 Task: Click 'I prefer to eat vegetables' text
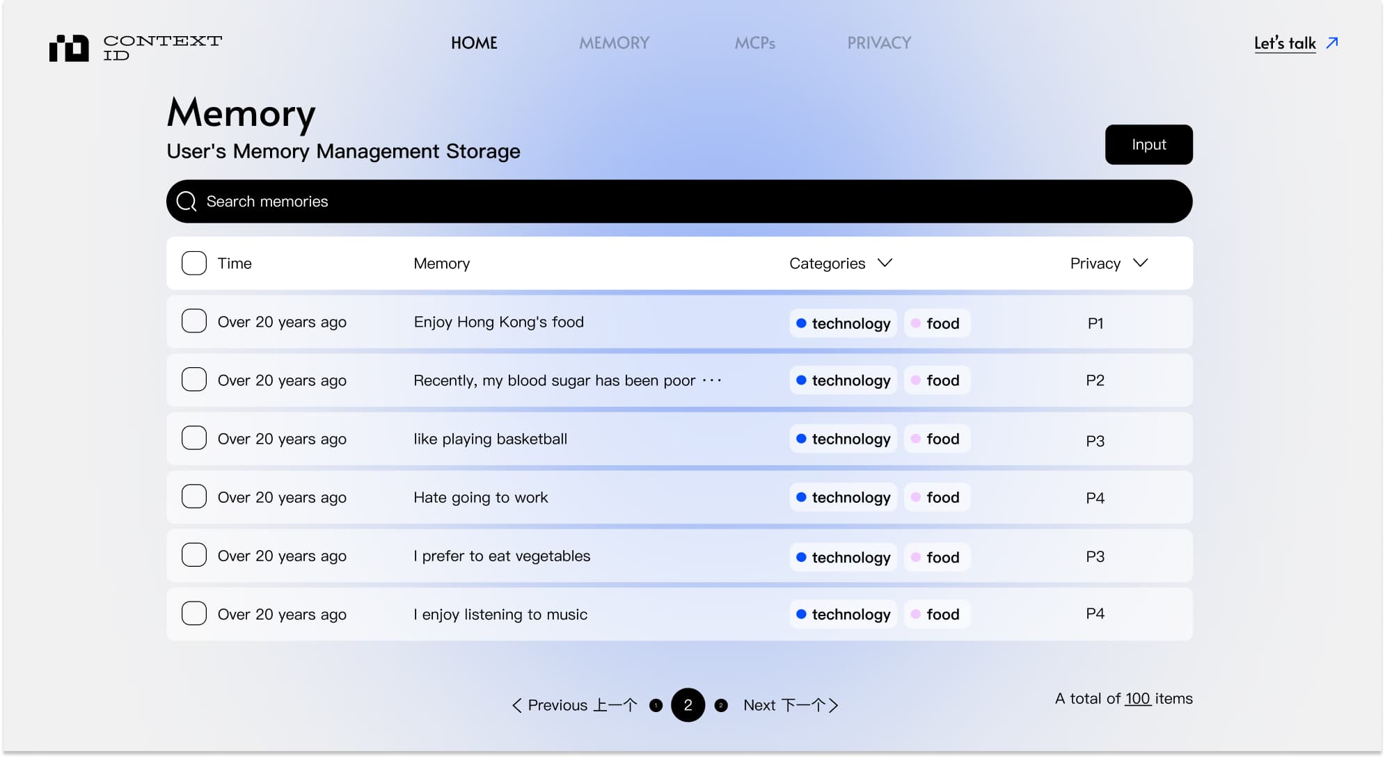(501, 556)
